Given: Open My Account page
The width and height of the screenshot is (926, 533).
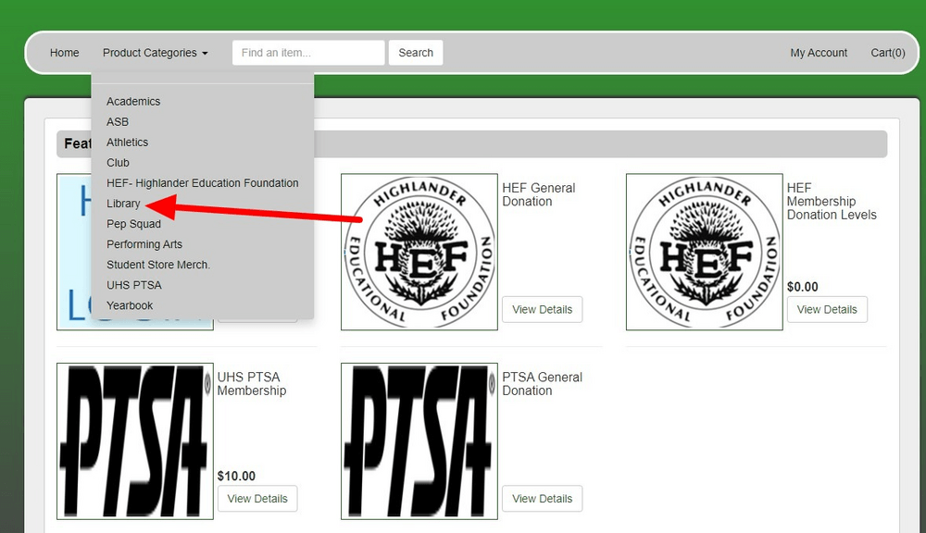Looking at the screenshot, I should [x=819, y=53].
